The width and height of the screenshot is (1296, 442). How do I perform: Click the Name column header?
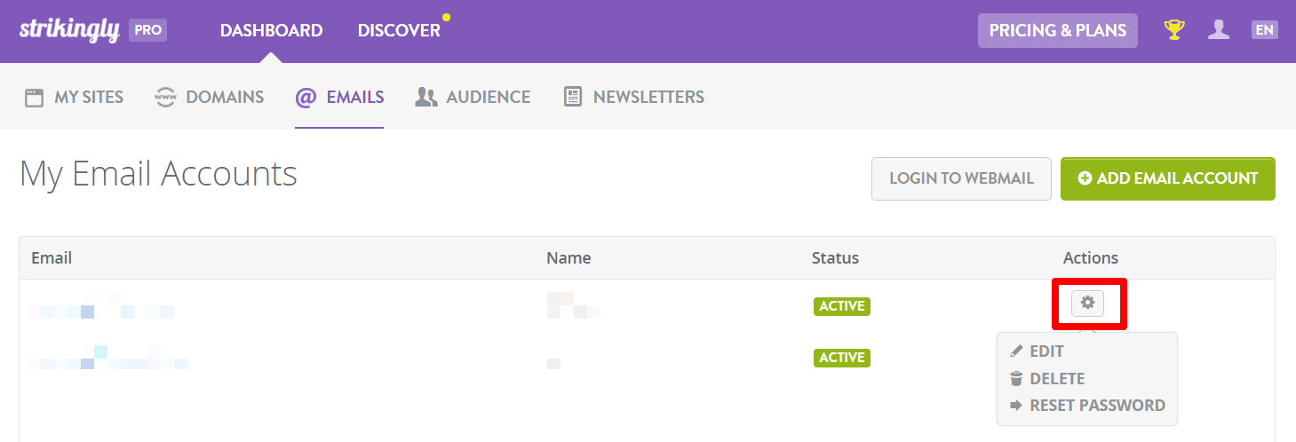tap(568, 258)
